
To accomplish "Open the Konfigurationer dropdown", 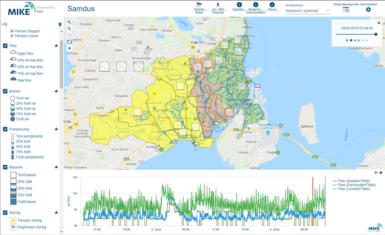I will click(x=308, y=11).
